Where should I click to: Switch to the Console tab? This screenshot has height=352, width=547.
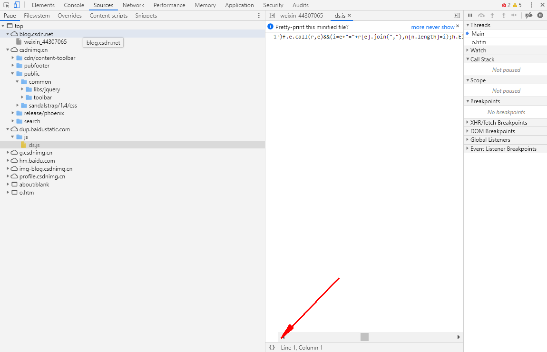tap(74, 5)
